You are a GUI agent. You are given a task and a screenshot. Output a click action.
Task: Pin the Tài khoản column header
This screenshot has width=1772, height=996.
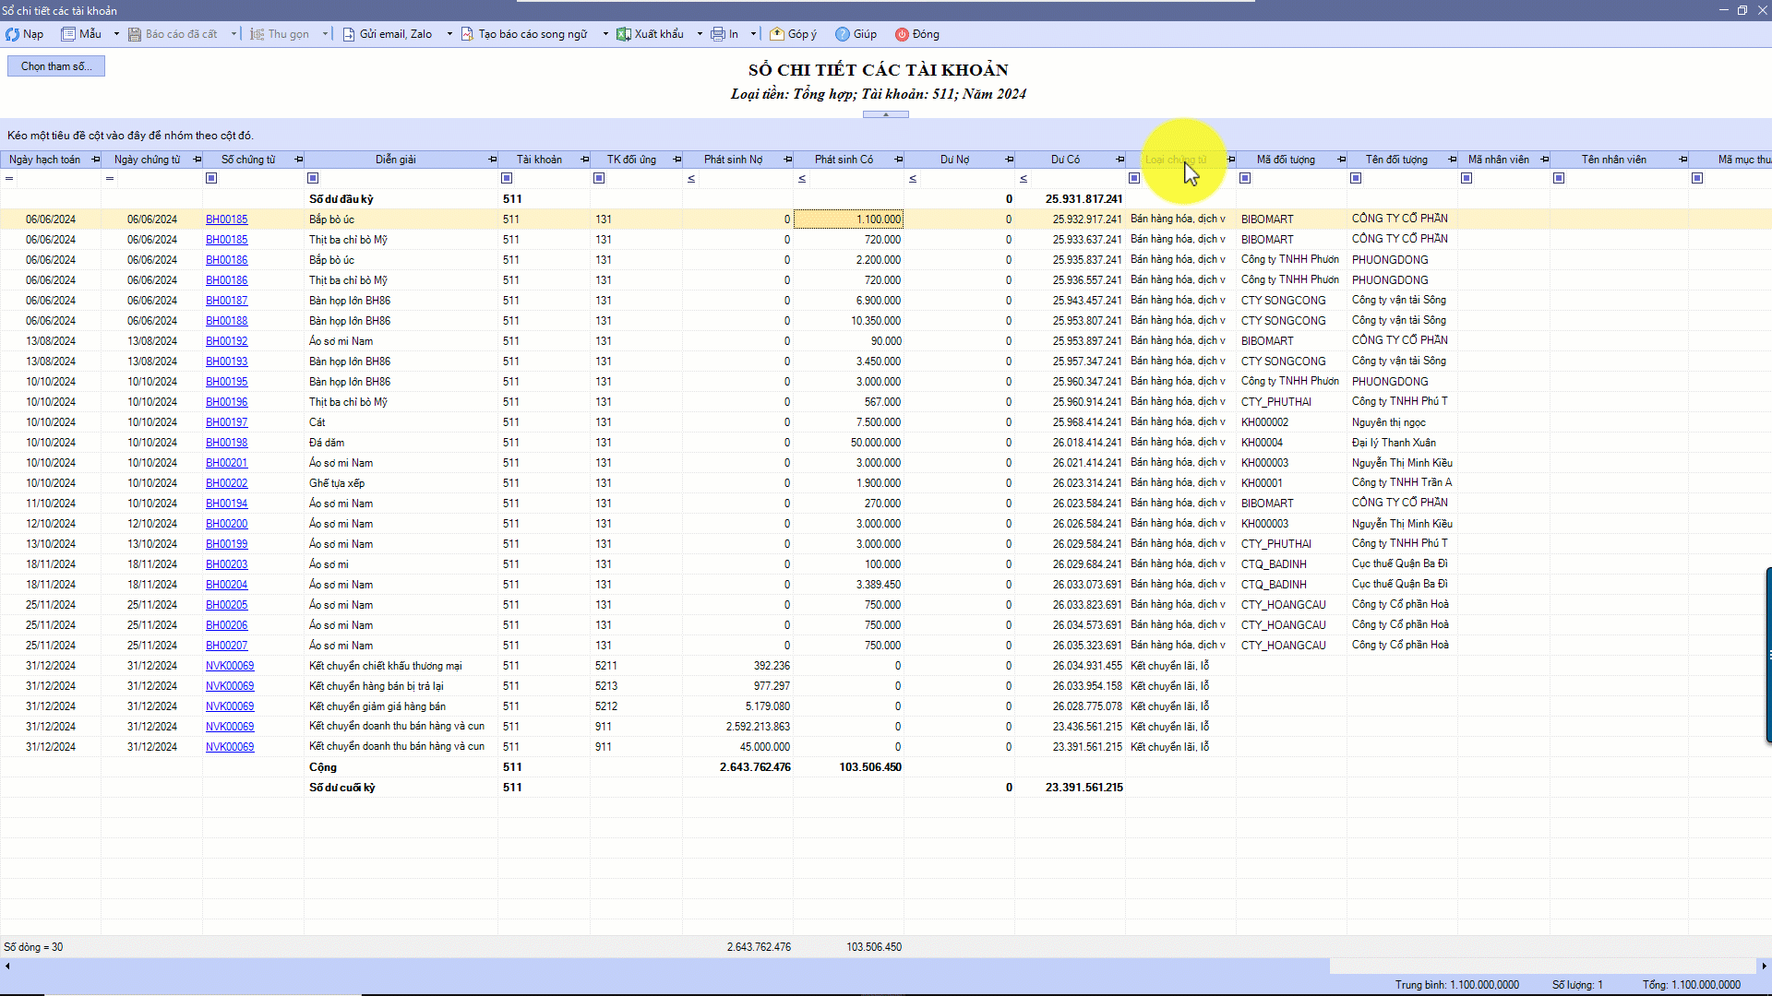click(584, 160)
